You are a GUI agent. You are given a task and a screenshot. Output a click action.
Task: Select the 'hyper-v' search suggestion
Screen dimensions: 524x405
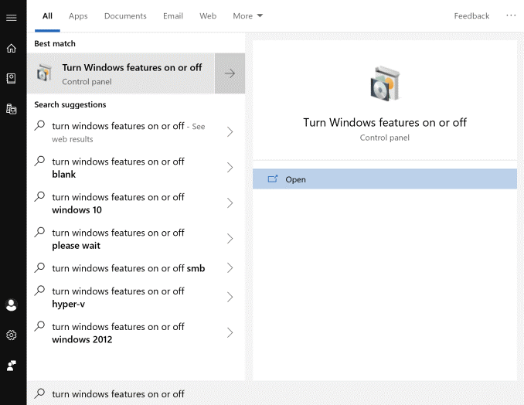tap(136, 298)
